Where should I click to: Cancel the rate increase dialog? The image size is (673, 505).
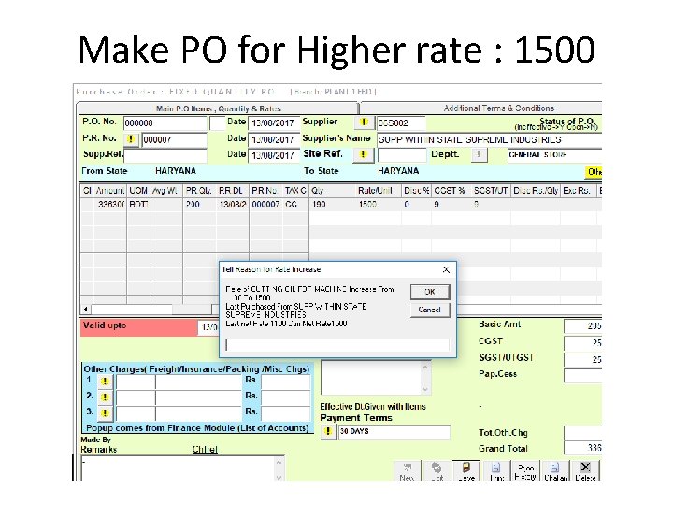430,310
